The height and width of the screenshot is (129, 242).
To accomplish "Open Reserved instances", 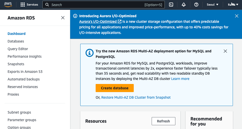I will click(x=23, y=87).
